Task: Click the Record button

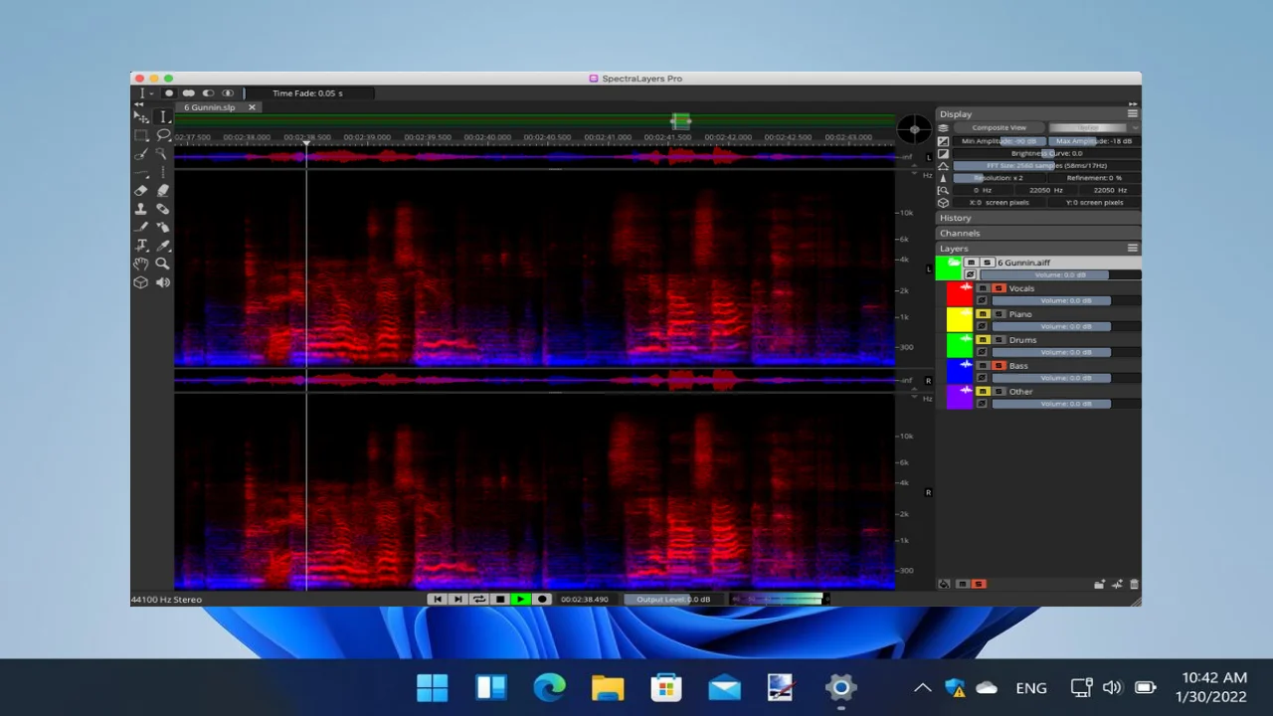Action: (x=542, y=600)
